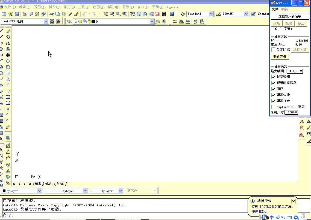Screen dimensions: 311x220
Task: Click the Pan realtime hand icon
Action: (x=106, y=14)
